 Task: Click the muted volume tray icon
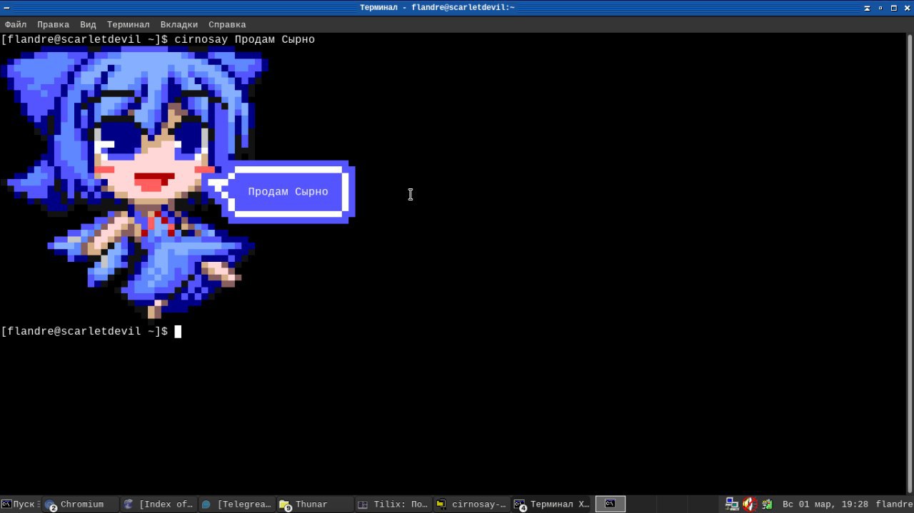tap(749, 504)
